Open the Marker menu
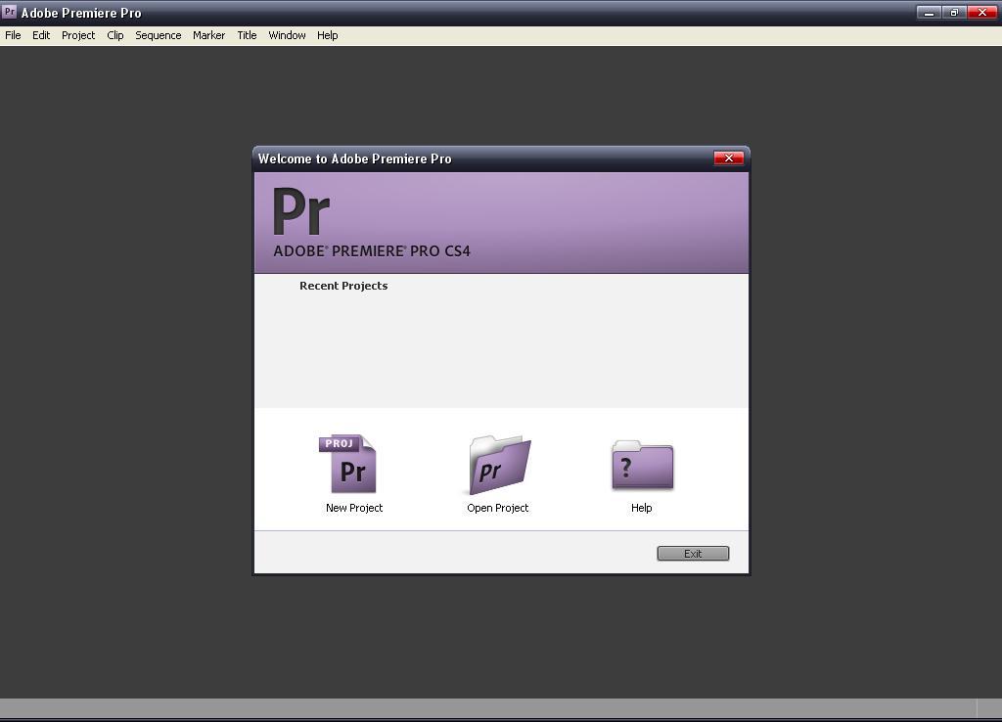Screen dimensions: 1002x722 pos(208,35)
